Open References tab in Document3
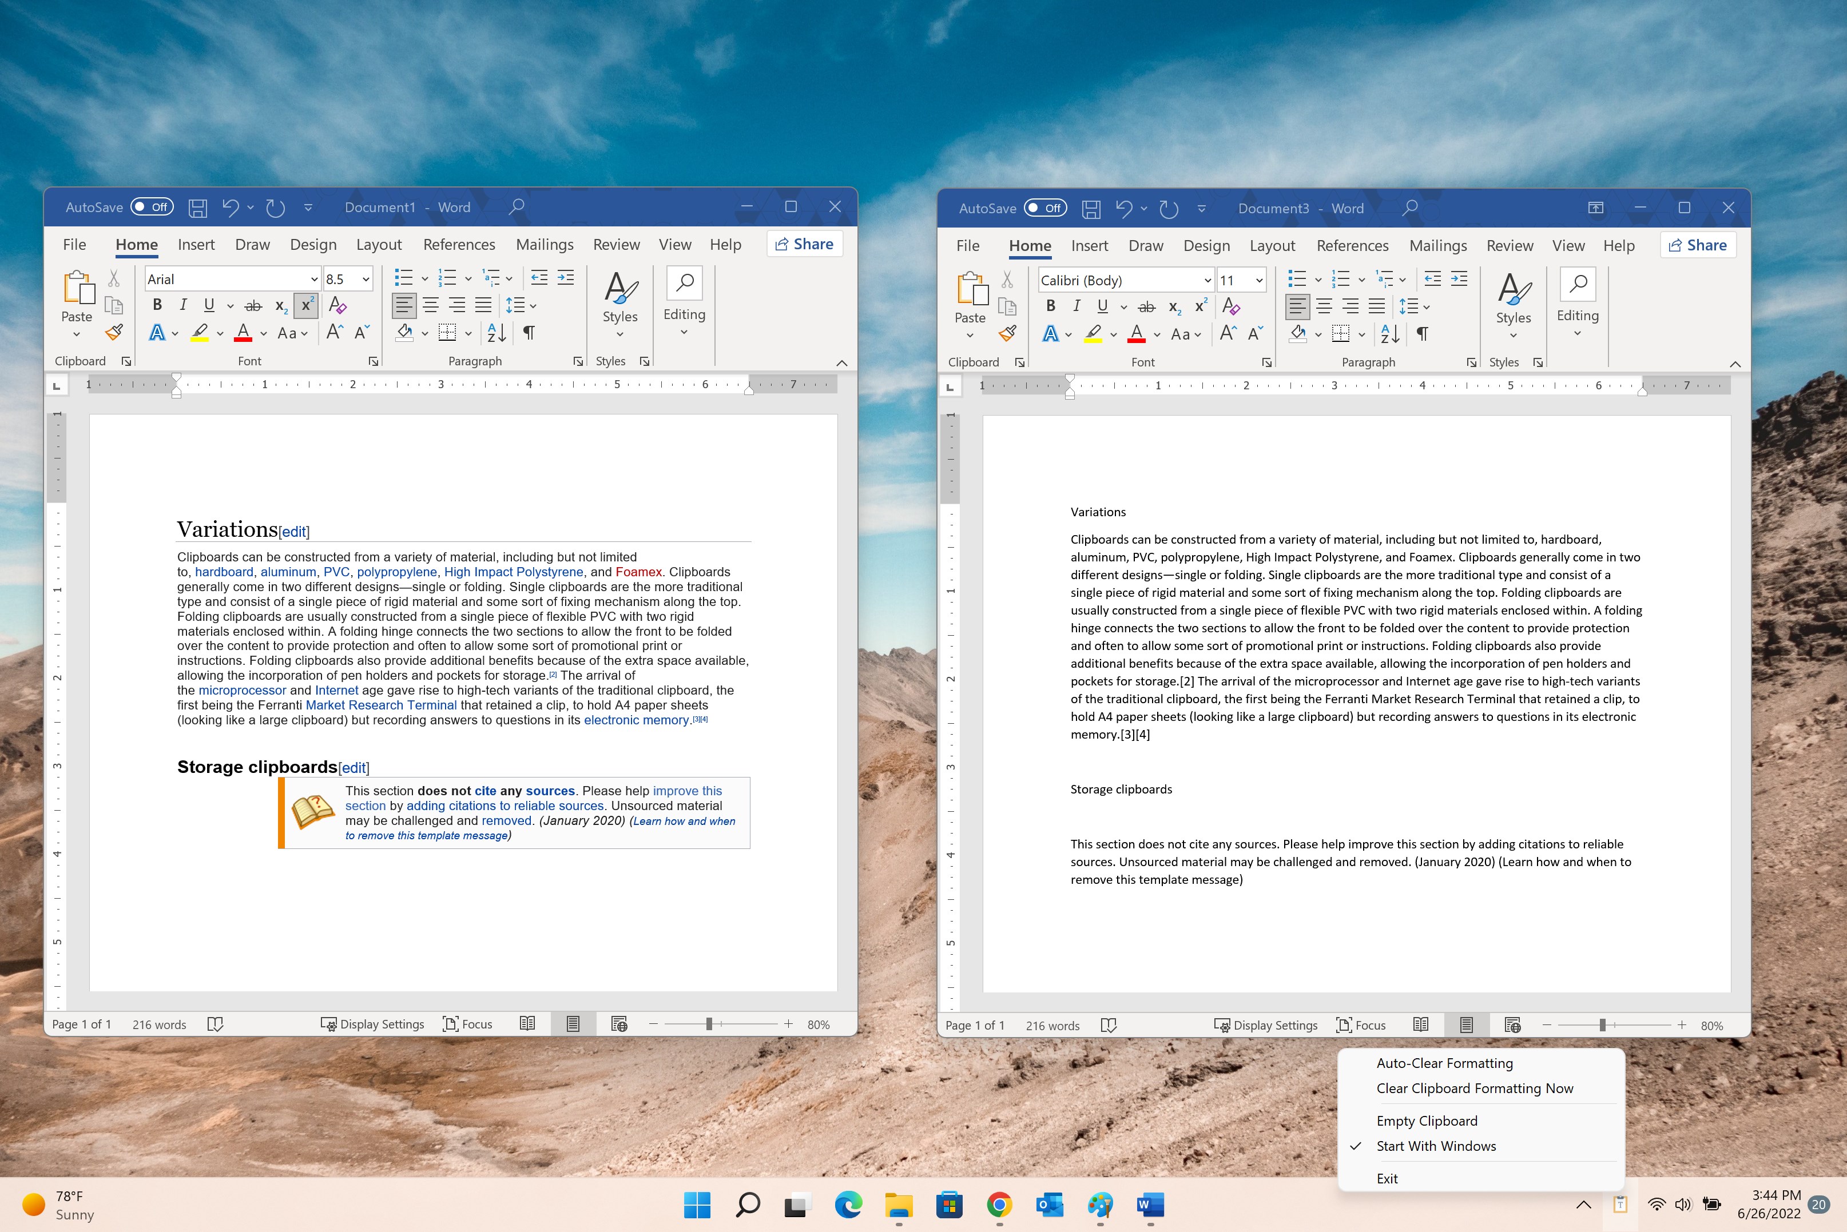Screen dimensions: 1847x1232 [x=1352, y=246]
